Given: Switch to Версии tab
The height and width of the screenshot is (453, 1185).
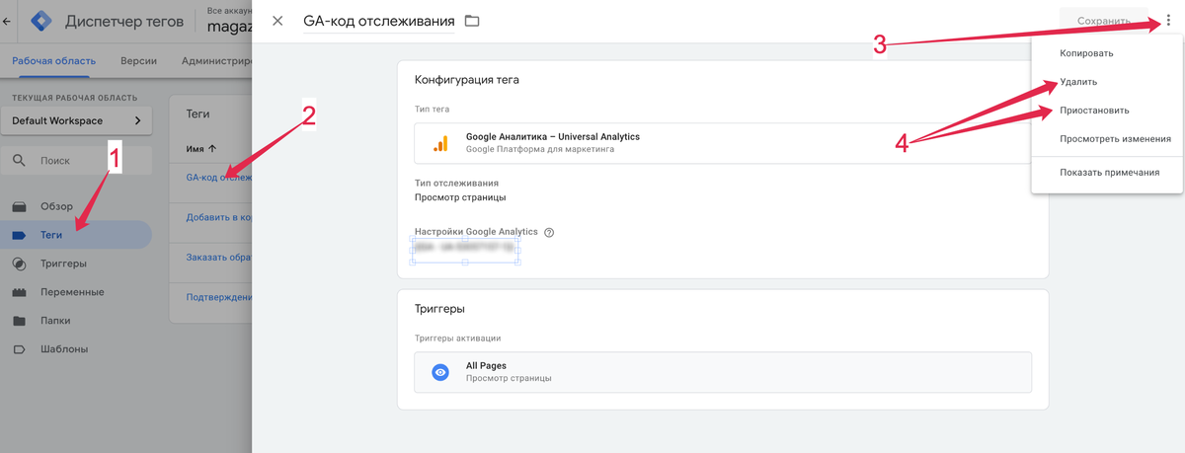Looking at the screenshot, I should [138, 60].
